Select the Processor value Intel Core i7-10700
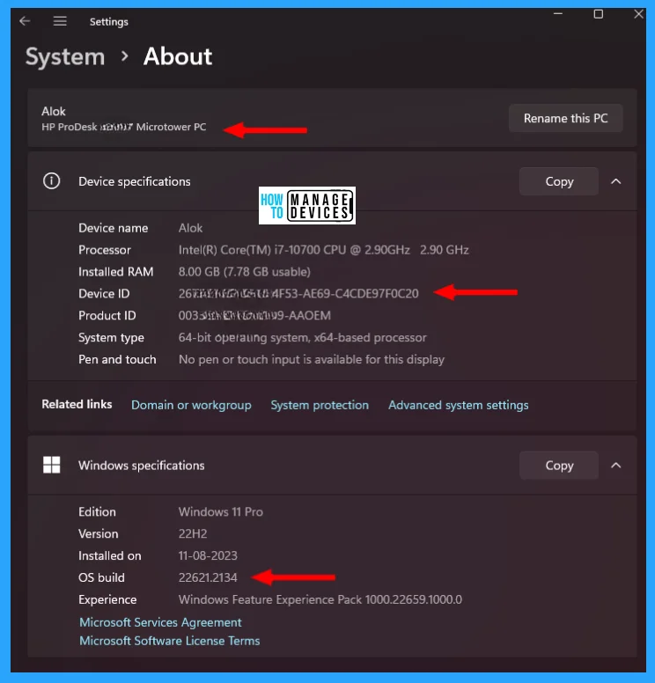This screenshot has width=655, height=683. (x=323, y=250)
